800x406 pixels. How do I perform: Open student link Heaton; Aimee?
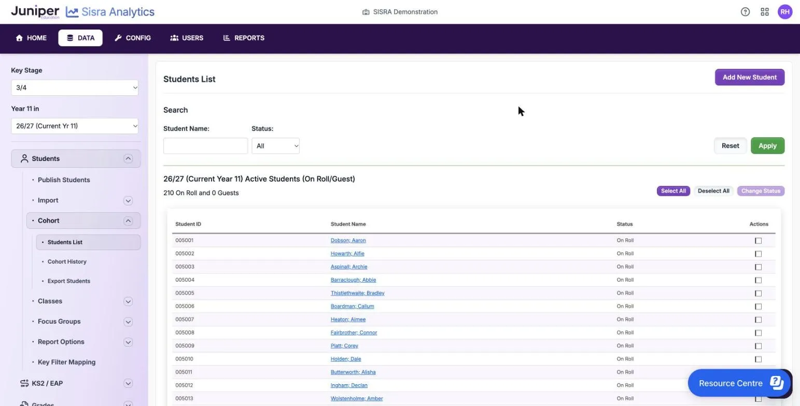tap(348, 320)
